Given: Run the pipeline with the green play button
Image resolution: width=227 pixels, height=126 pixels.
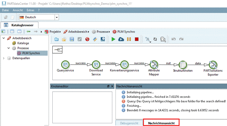Looking at the screenshot, I should click(x=113, y=39).
